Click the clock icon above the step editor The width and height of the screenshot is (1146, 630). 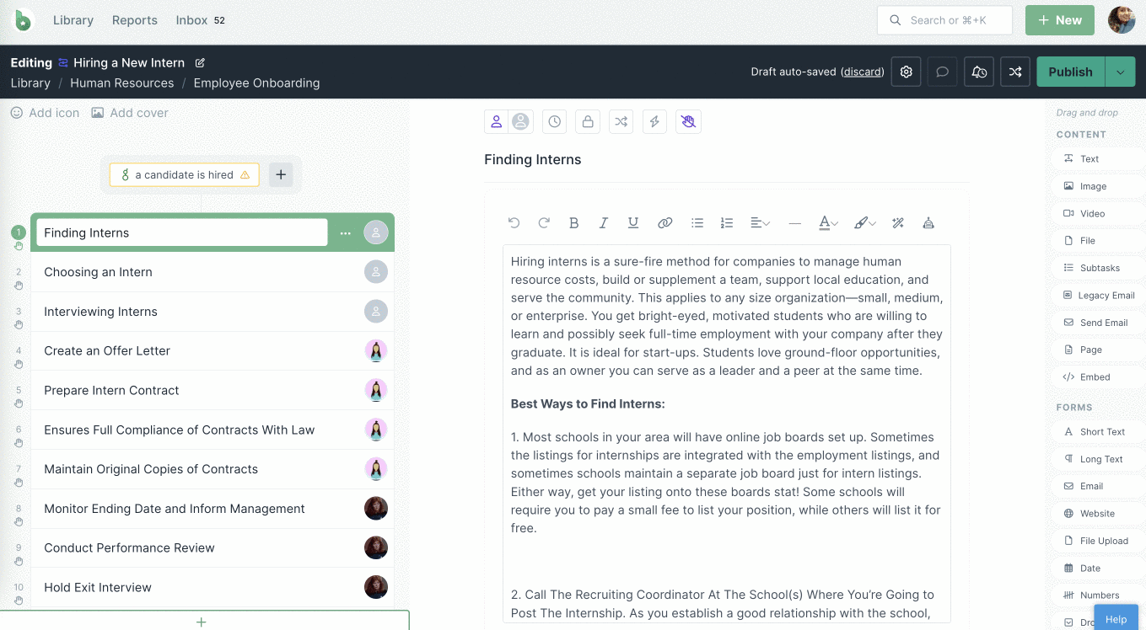[554, 121]
